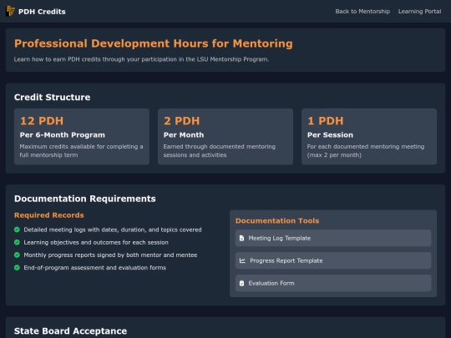Click the State Board Acceptance heading

click(70, 331)
